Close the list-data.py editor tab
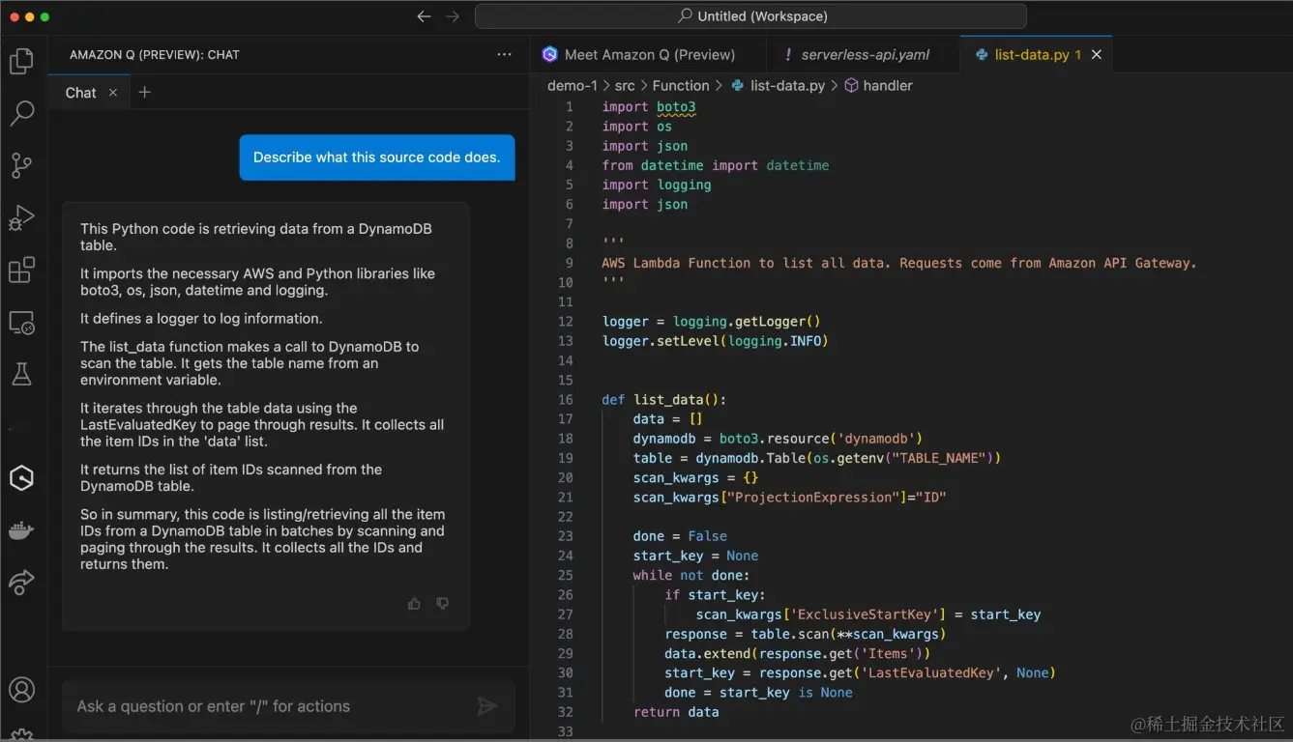 coord(1097,55)
